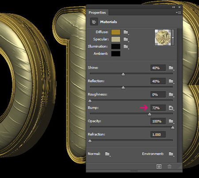
Task: Delete the material with the trash icon
Action: coord(169,167)
